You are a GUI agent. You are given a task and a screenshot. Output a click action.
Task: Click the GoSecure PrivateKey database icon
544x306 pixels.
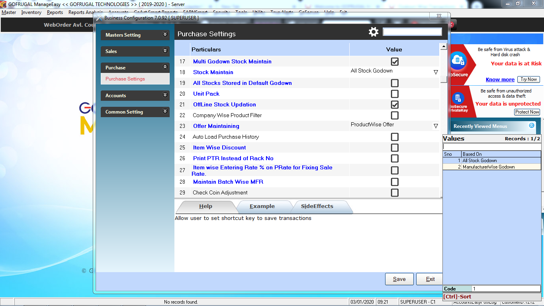[x=458, y=98]
